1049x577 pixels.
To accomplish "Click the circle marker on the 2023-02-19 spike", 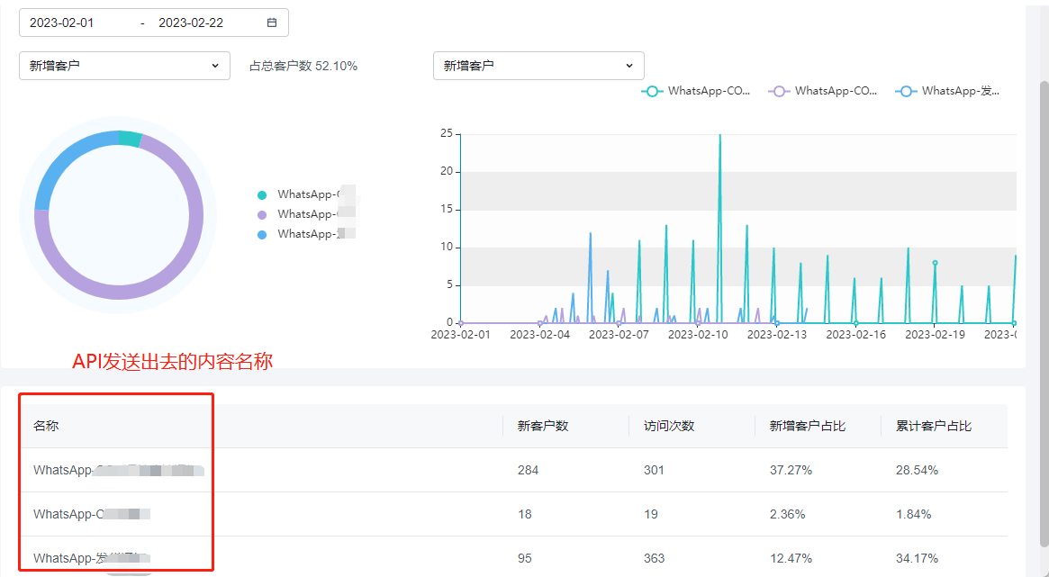I will [x=935, y=263].
